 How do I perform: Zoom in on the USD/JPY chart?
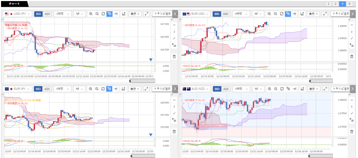91,14
